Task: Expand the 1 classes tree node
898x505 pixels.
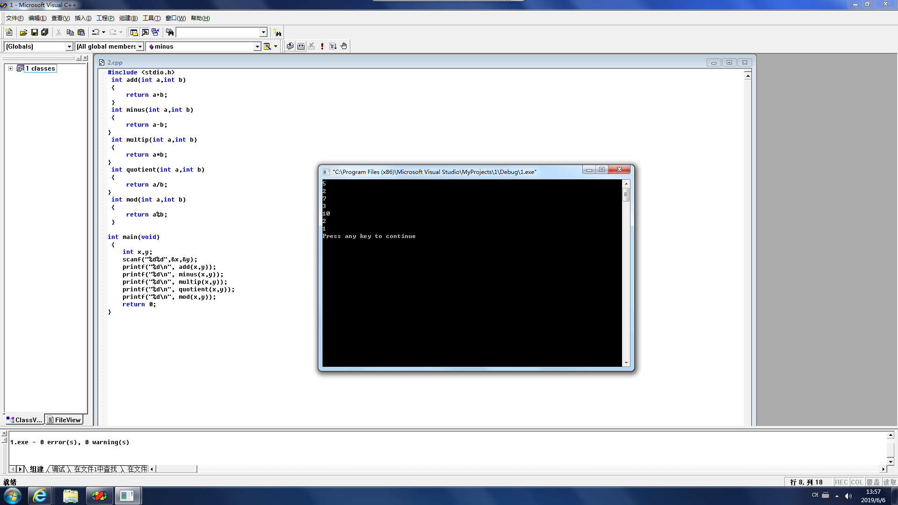Action: 10,68
